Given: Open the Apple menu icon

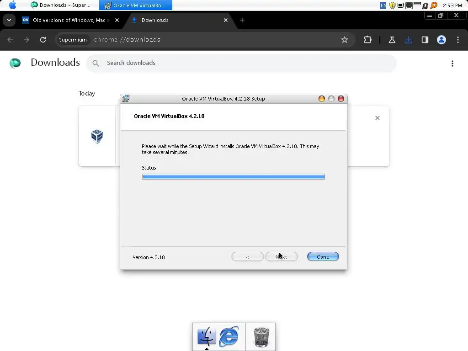Looking at the screenshot, I should click(x=12, y=5).
